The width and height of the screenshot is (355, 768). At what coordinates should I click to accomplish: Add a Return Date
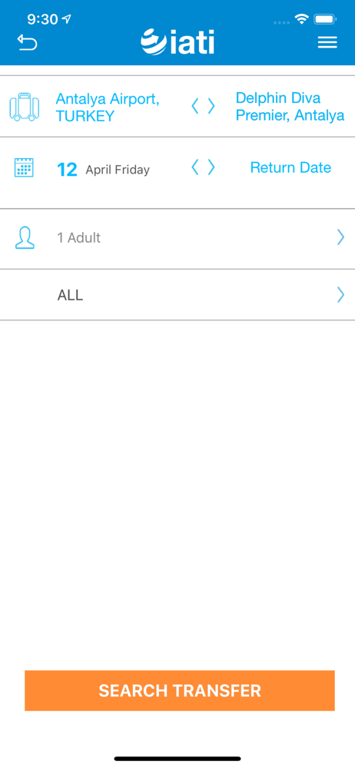point(290,167)
